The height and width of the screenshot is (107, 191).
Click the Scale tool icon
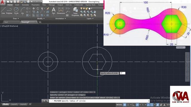tap(38, 15)
